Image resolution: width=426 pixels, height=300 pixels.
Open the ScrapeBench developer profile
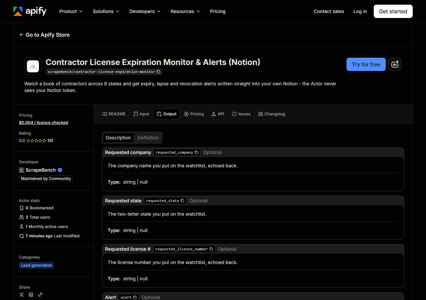[41, 170]
